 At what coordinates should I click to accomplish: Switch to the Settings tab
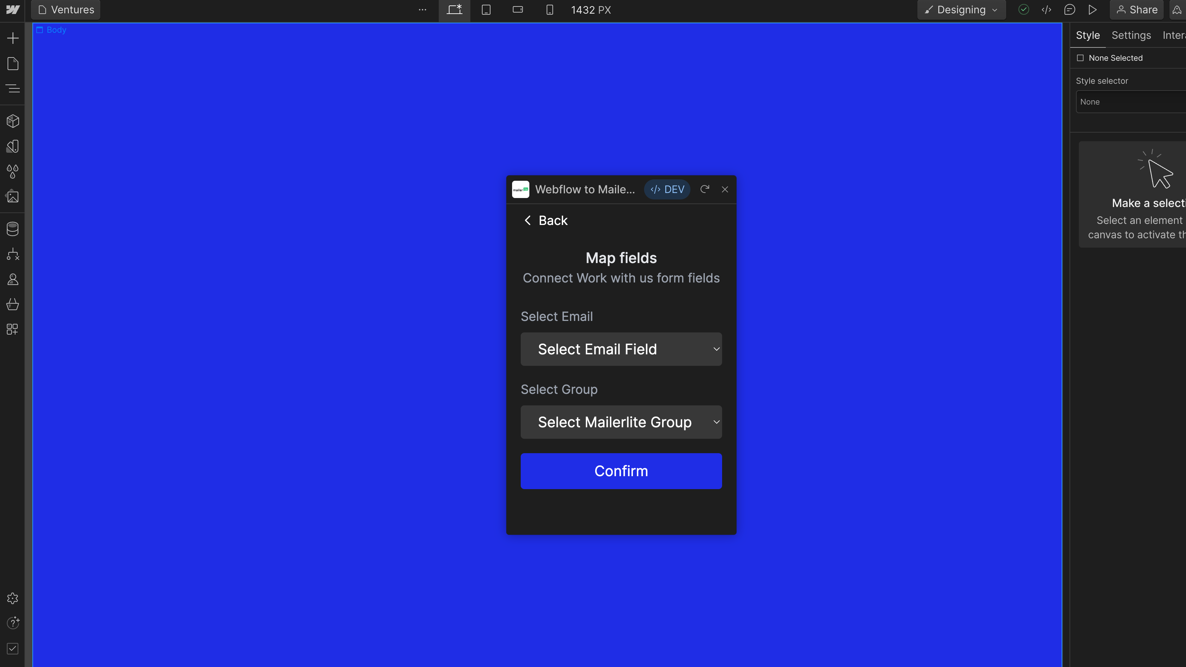pos(1131,35)
